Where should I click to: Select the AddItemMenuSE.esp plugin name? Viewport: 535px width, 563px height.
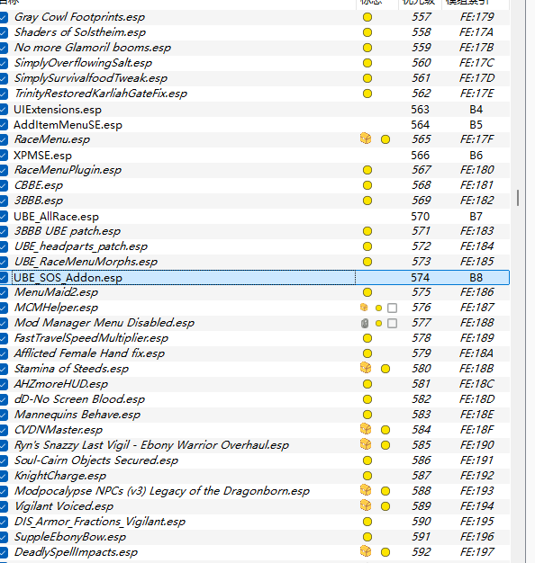point(68,125)
